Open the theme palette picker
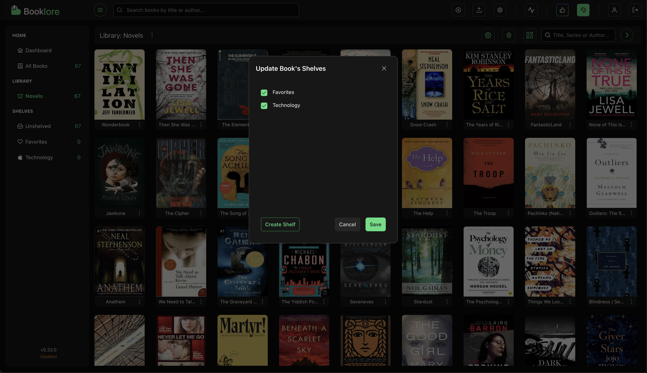The height and width of the screenshot is (373, 647). (x=583, y=10)
